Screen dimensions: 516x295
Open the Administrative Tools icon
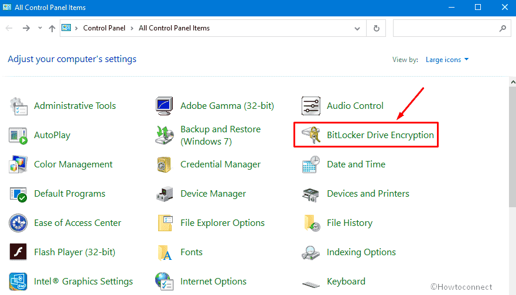(18, 106)
